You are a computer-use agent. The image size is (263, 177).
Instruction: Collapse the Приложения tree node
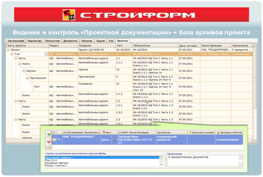click(27, 78)
